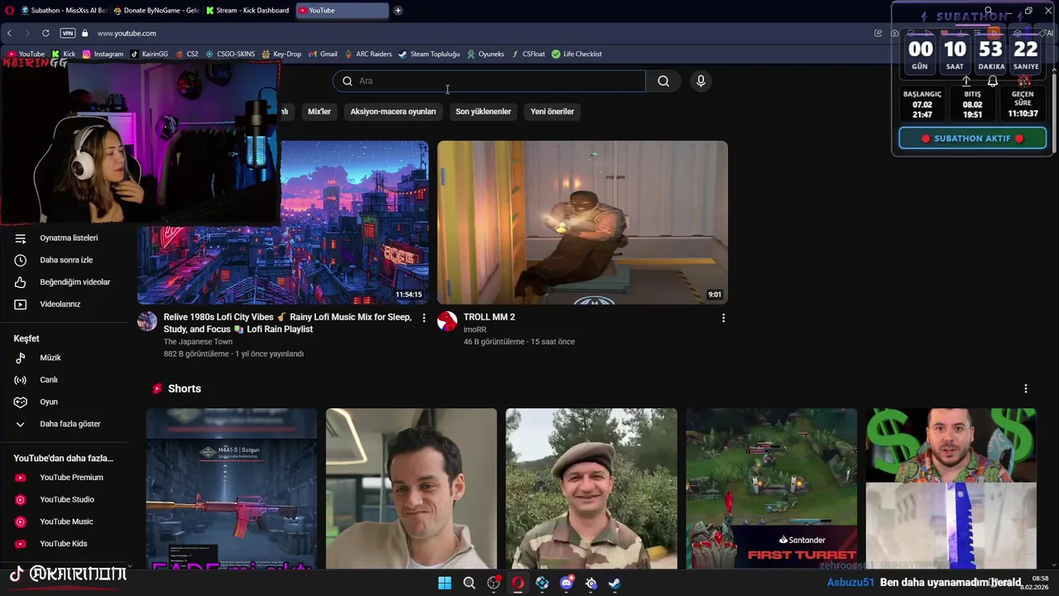Open YouTube Music from sidebar
Screen dimensions: 1059x596
pyautogui.click(x=66, y=521)
